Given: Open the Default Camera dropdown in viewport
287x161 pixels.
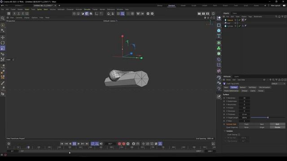Looking at the screenshot, I should 110,21.
